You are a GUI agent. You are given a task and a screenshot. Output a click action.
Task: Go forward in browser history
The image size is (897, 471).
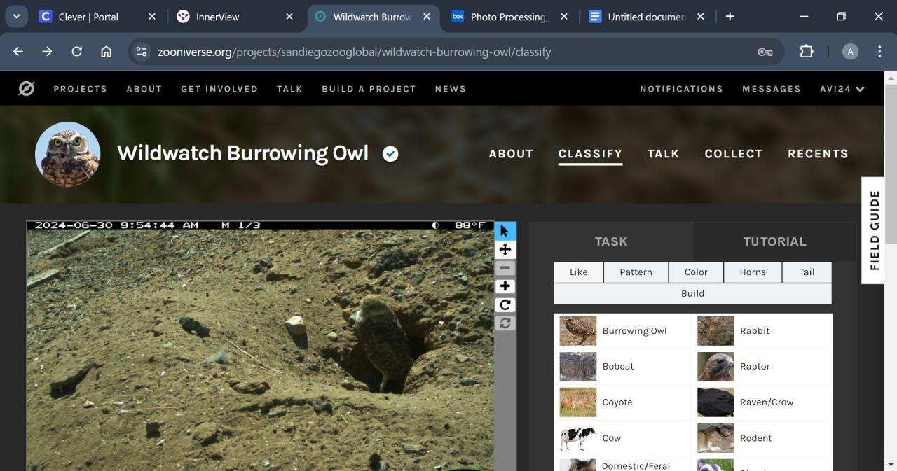[x=47, y=52]
